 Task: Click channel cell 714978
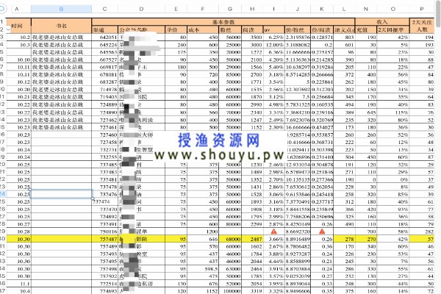coord(104,90)
